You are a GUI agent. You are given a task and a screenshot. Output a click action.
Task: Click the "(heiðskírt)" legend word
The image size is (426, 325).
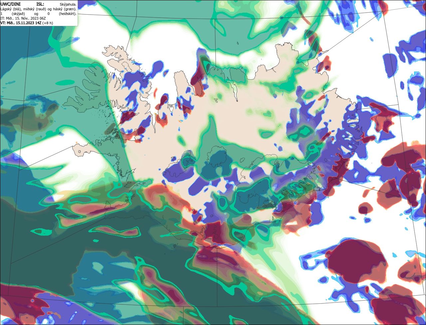tap(68, 14)
